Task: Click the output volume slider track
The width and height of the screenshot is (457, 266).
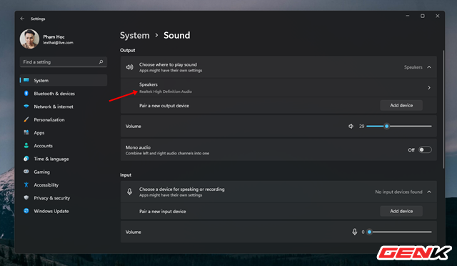Action: [x=399, y=126]
